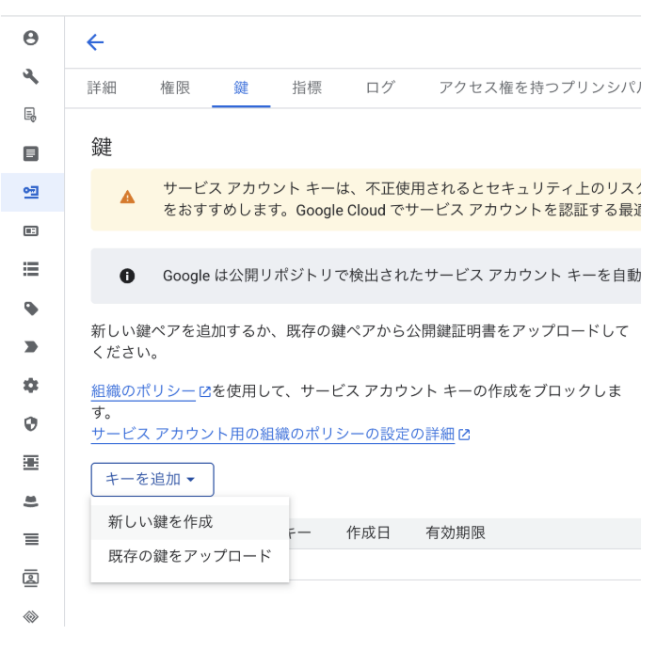Viewport: 672px width, 651px height.
Task: Select the wrench icon in sidebar
Action: pyautogui.click(x=30, y=76)
